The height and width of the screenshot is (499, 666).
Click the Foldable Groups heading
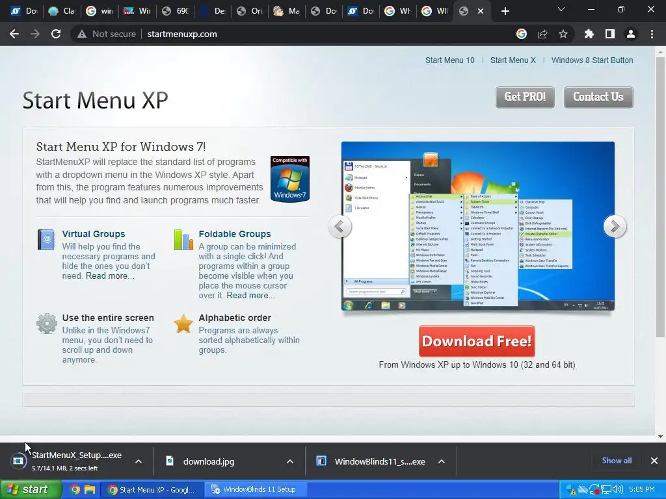tap(234, 234)
